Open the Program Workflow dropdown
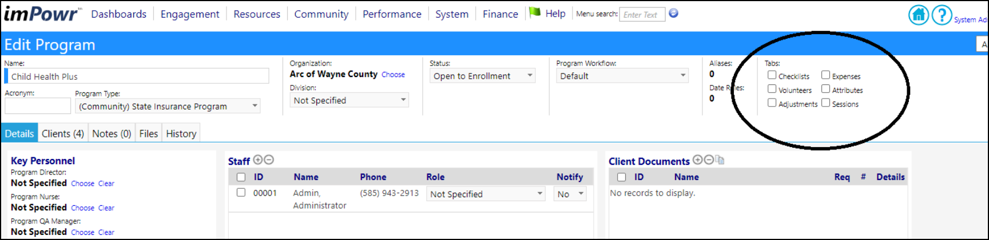 622,76
